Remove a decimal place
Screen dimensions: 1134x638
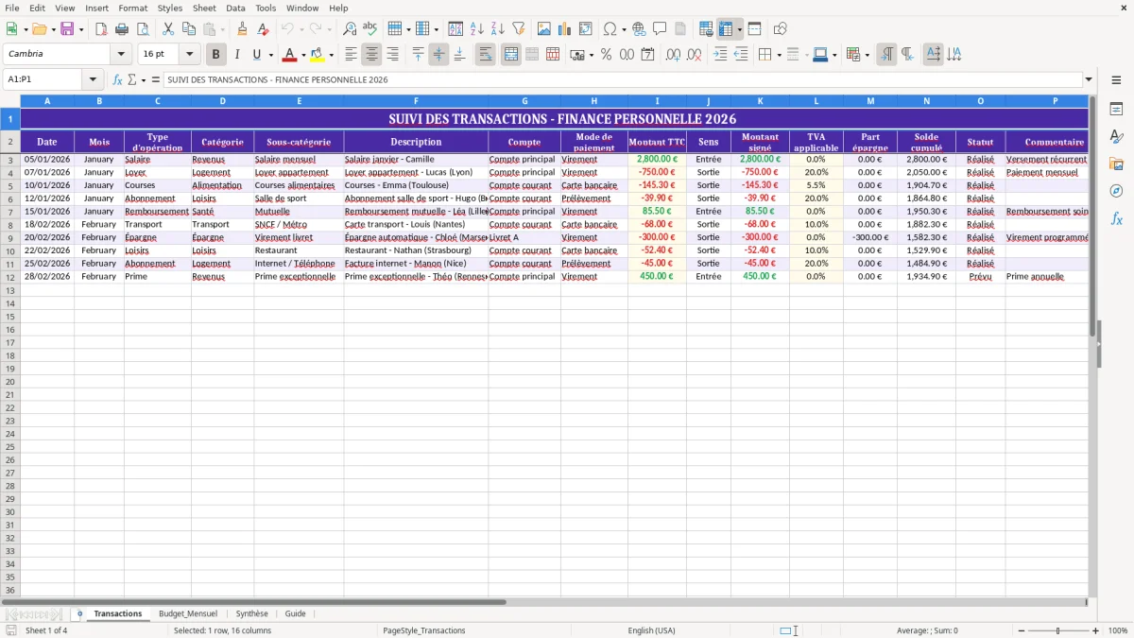(x=695, y=55)
